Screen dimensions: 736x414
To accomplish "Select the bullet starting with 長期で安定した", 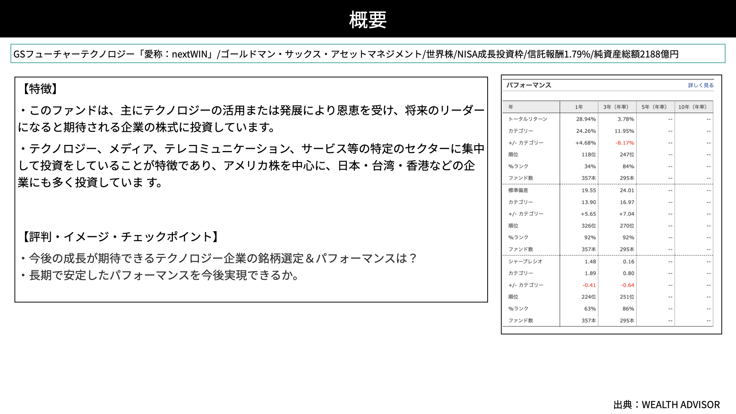I will tap(159, 275).
